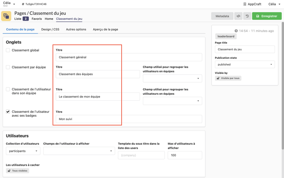Click the 'Visible par tous' lock badge
The width and height of the screenshot is (284, 178).
228,78
